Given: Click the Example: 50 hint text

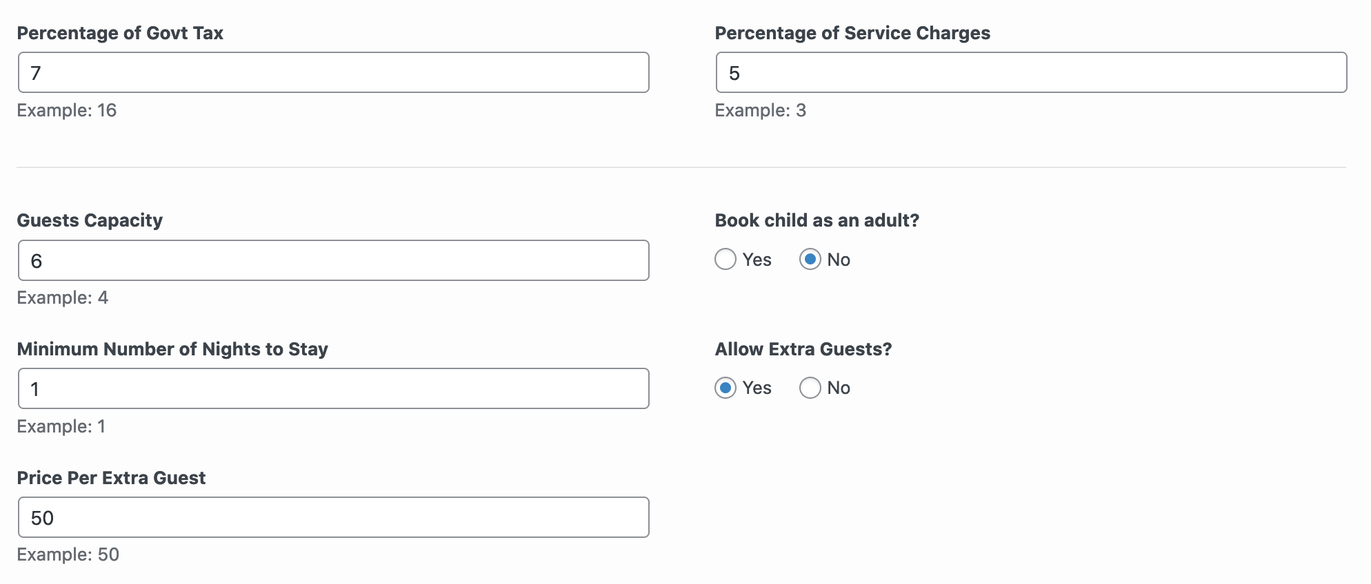Looking at the screenshot, I should [x=68, y=554].
